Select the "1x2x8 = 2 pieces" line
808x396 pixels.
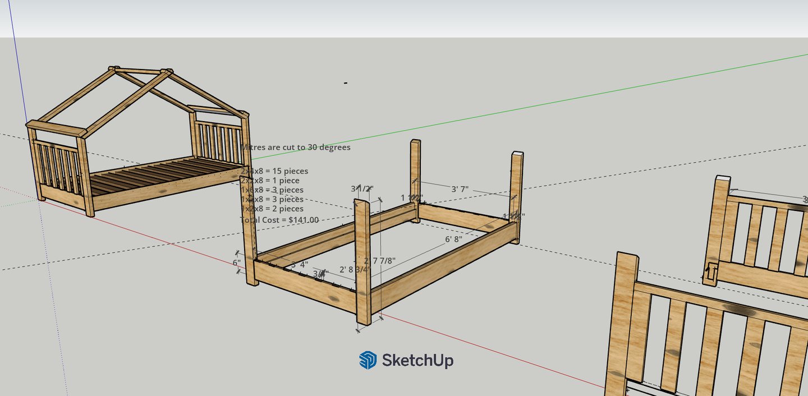[272, 209]
